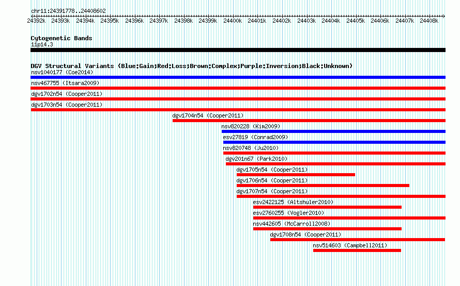
Task: Select the dgv1704n54 red bar
Action: [x=309, y=121]
